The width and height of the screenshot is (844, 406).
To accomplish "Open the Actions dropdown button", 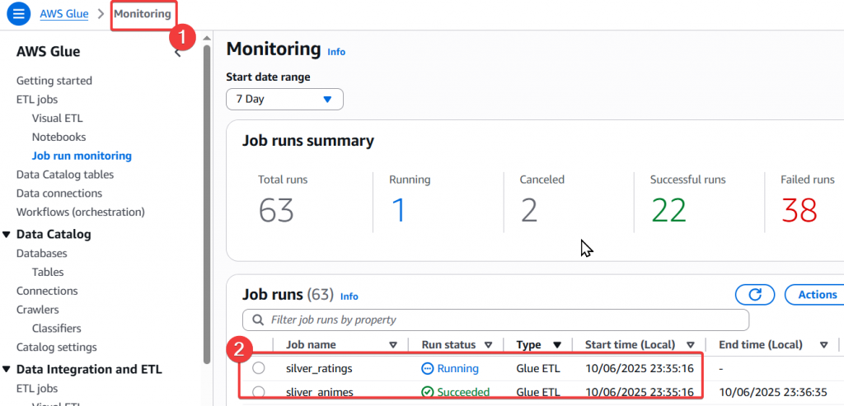I will tap(814, 295).
